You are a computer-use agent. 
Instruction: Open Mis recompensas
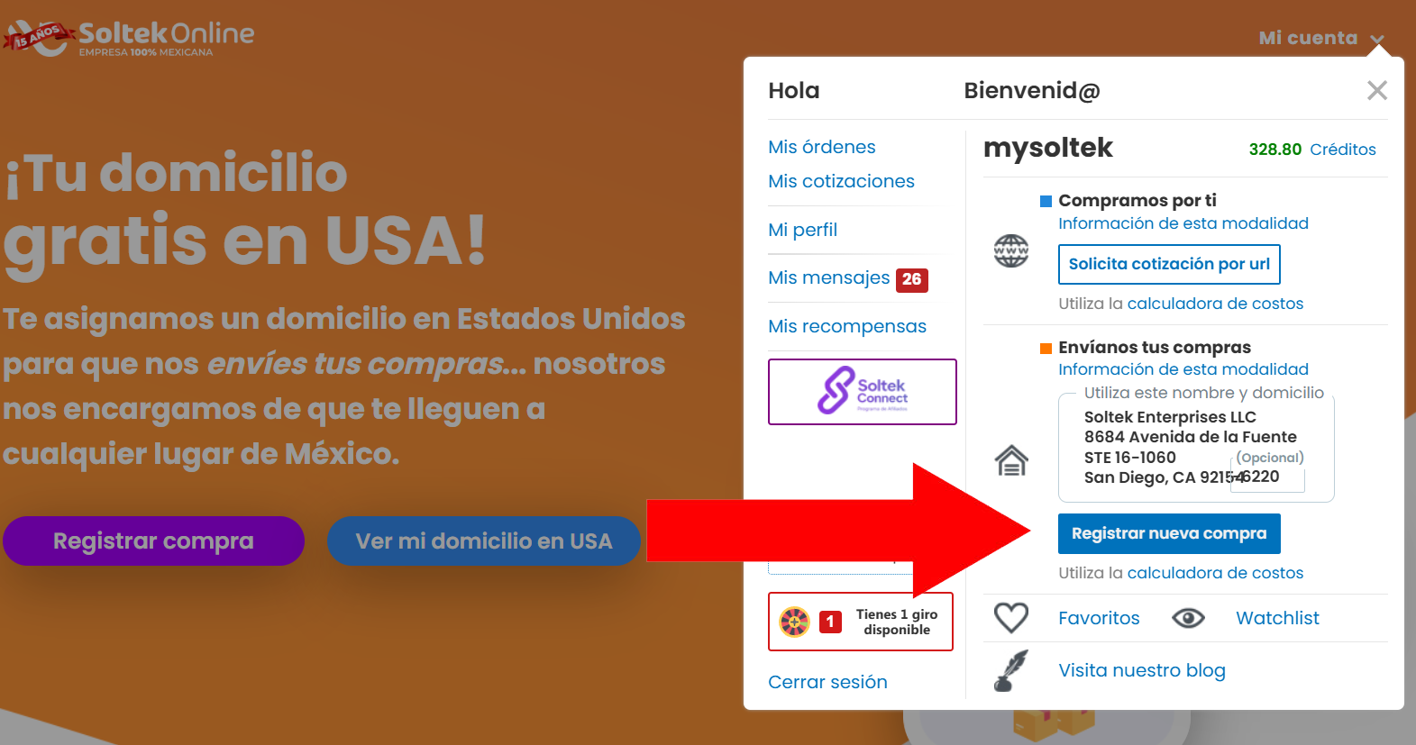(847, 326)
